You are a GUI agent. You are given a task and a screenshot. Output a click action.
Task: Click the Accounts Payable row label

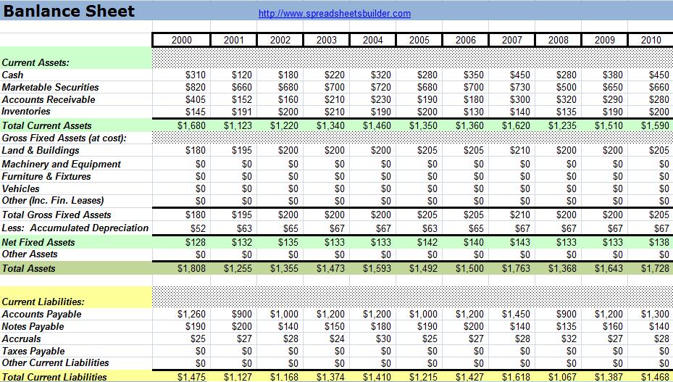(41, 315)
